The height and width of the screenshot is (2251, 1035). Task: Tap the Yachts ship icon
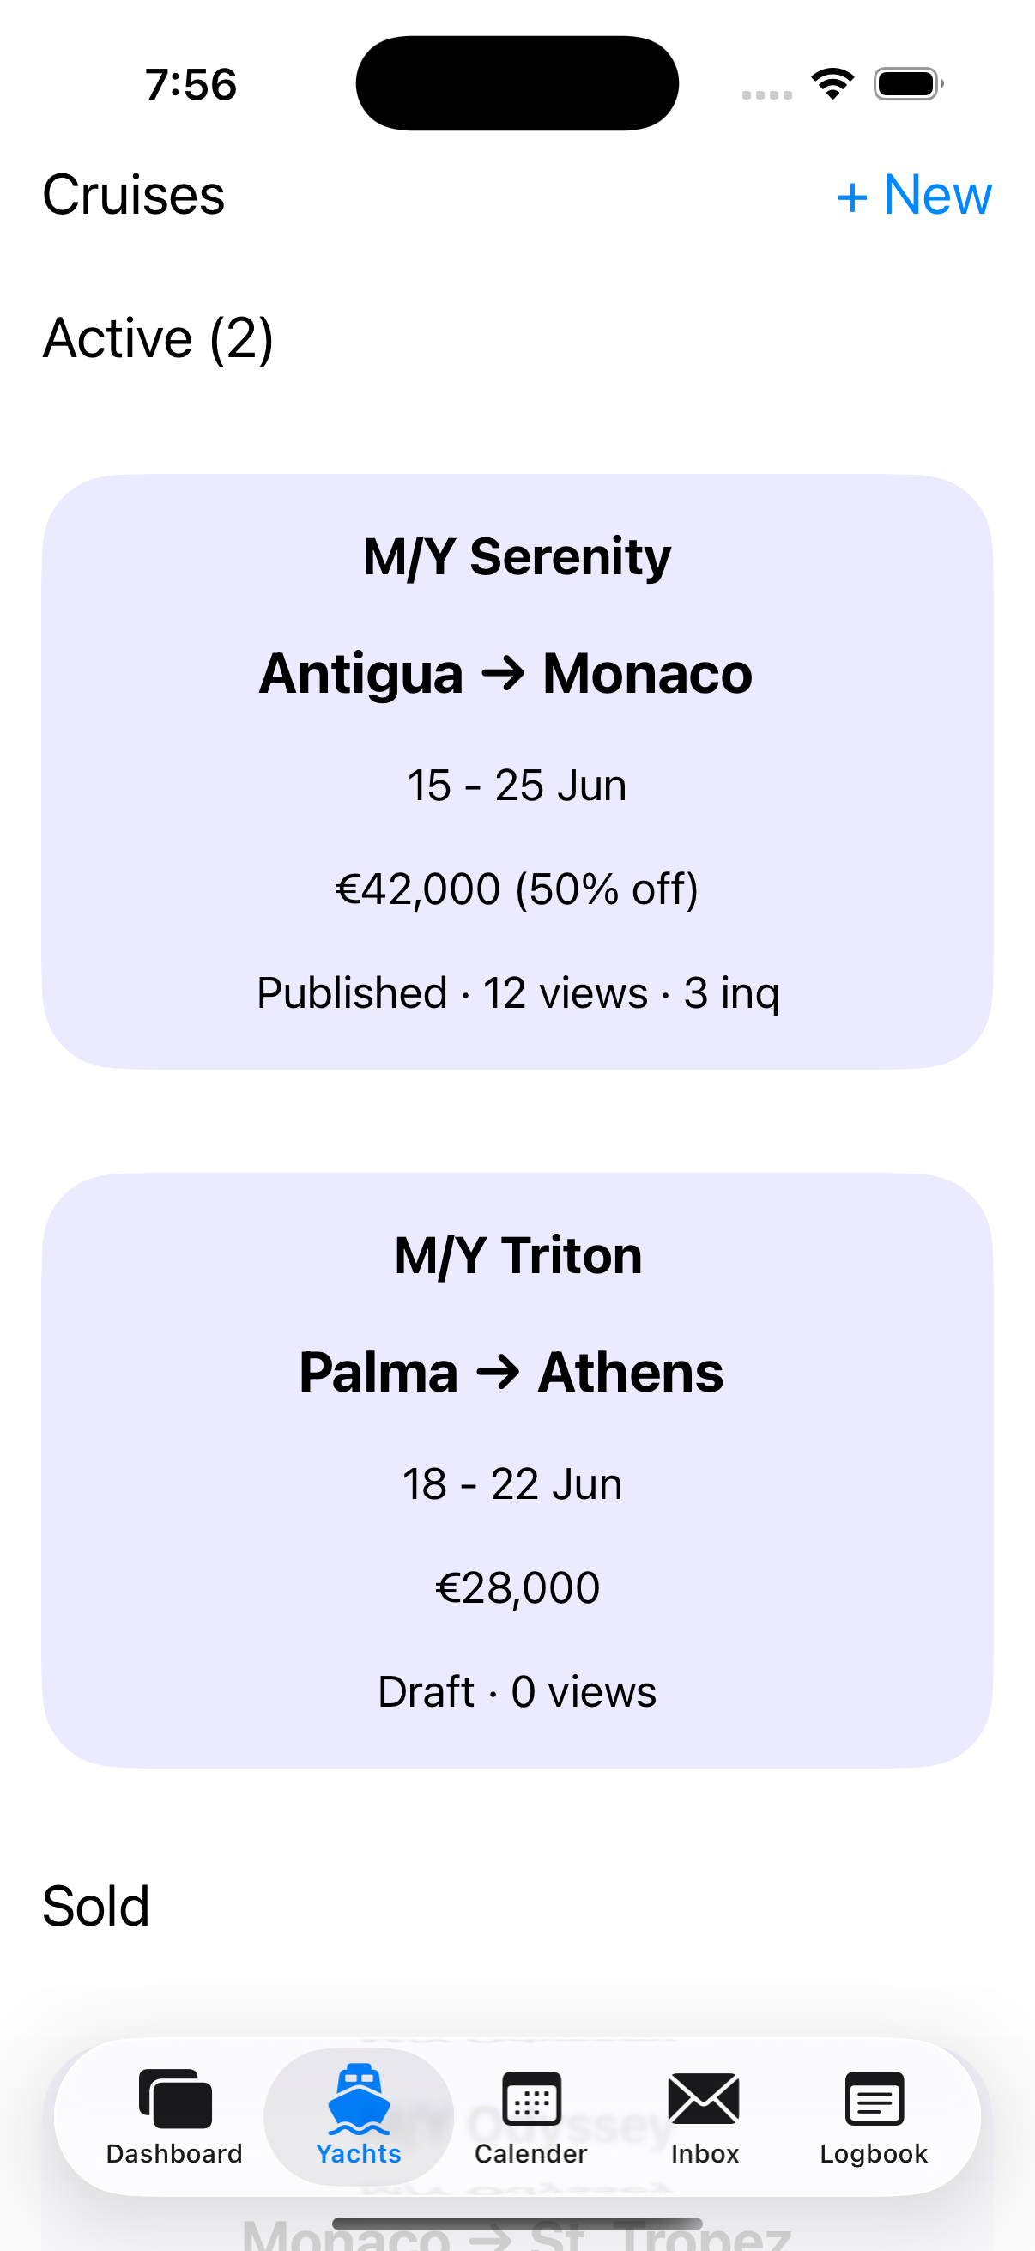point(358,2098)
